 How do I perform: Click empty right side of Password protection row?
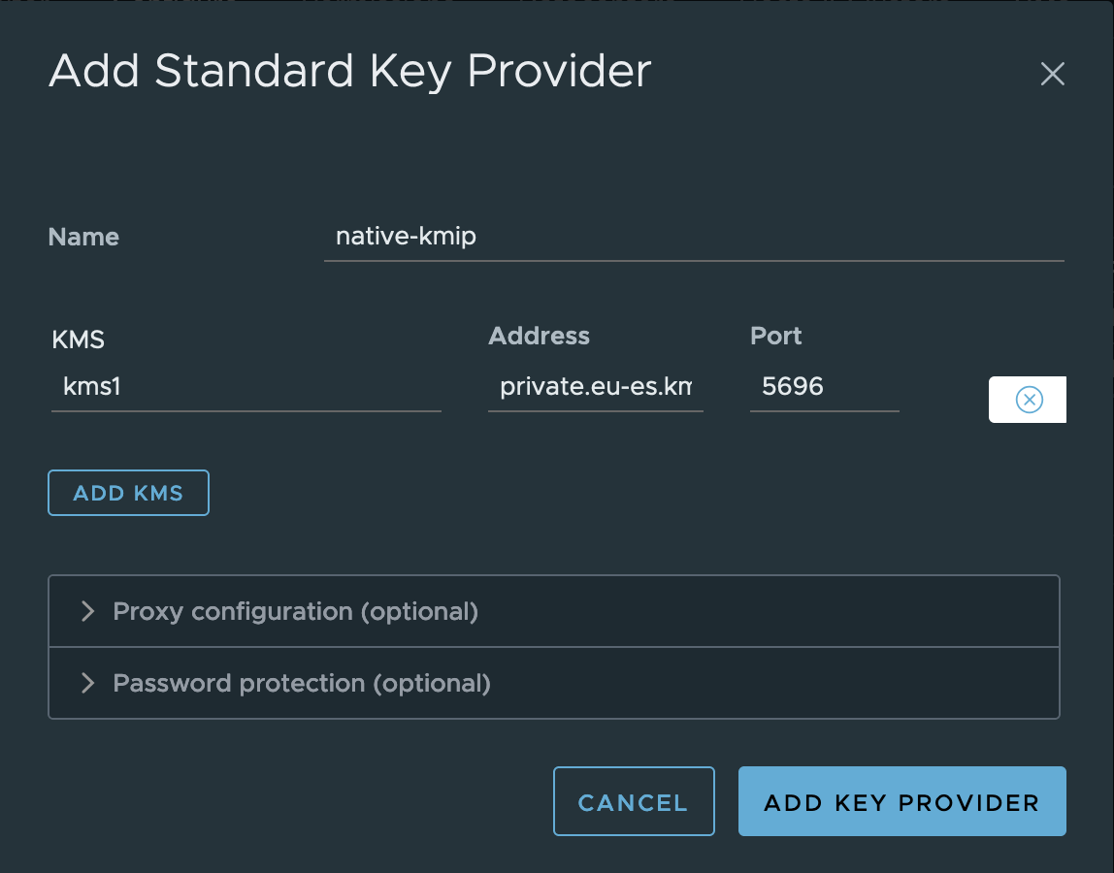point(825,683)
